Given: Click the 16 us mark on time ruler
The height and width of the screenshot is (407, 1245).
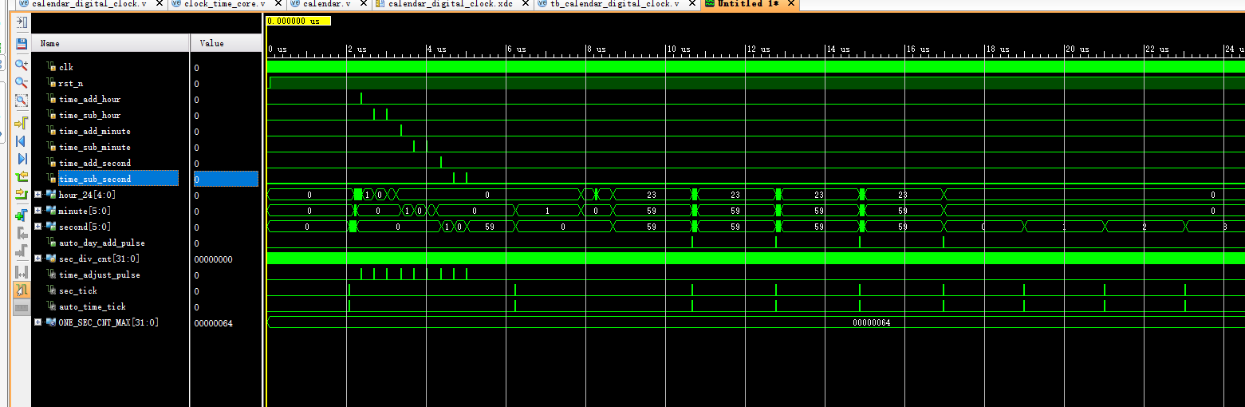Looking at the screenshot, I should coord(918,49).
